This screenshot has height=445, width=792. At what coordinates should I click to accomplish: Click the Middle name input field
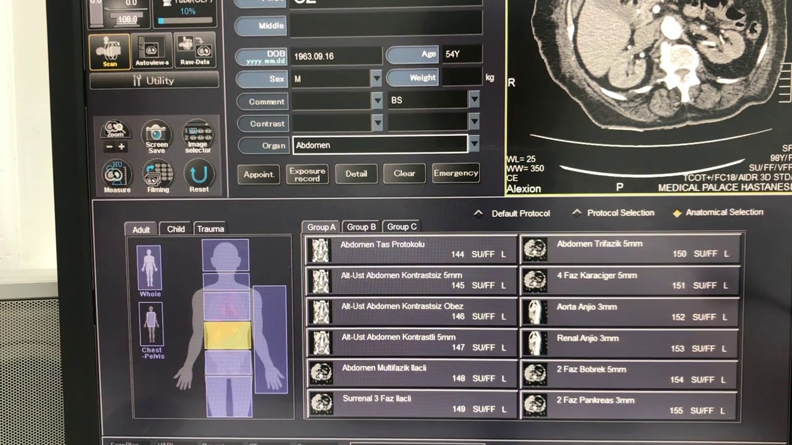[386, 24]
